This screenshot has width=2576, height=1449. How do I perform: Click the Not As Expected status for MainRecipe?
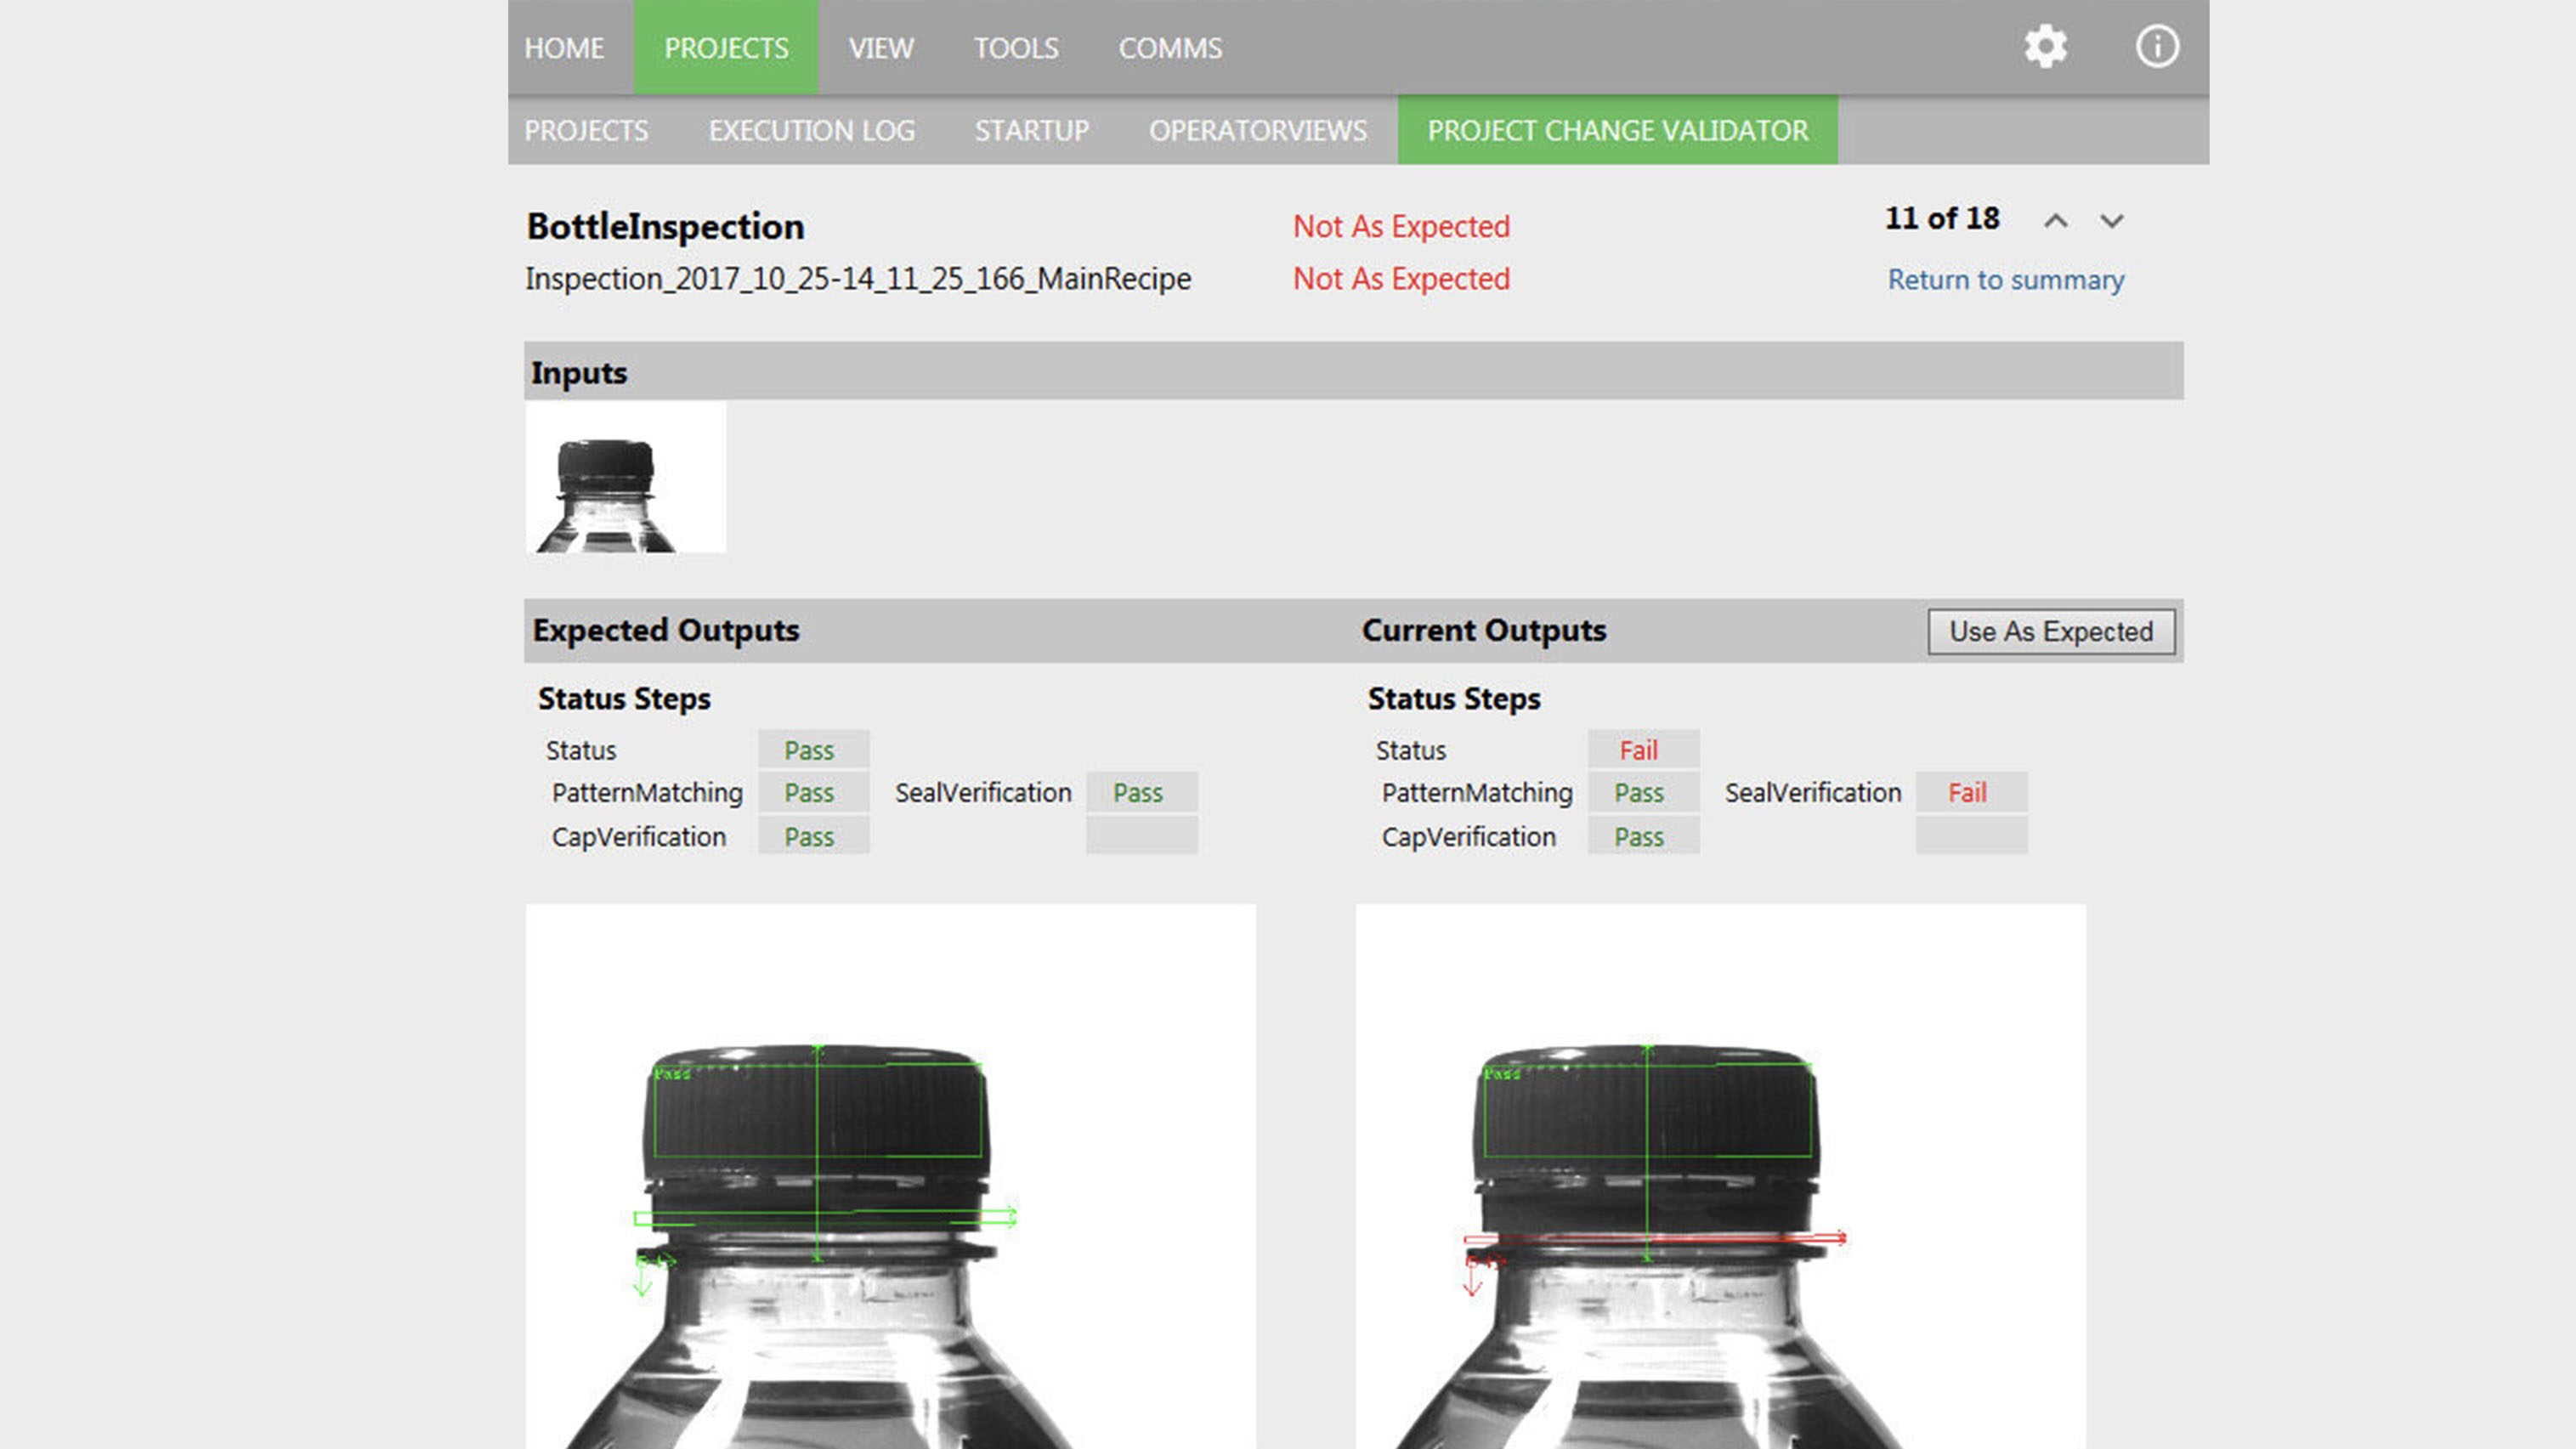1400,279
